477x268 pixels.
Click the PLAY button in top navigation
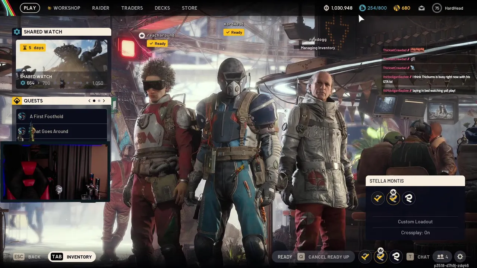point(30,8)
